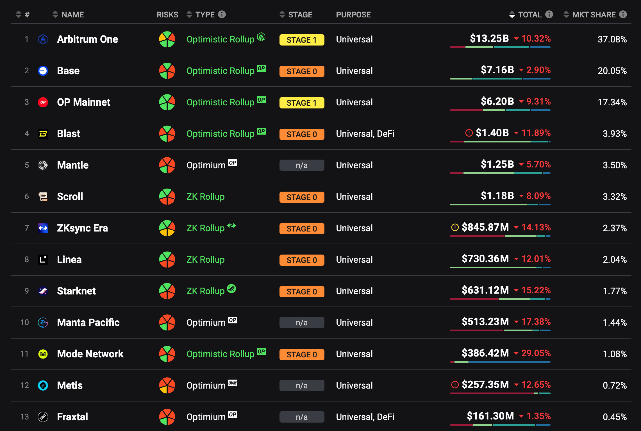The height and width of the screenshot is (431, 641).
Task: Click the TYPE column info icon
Action: tap(222, 14)
